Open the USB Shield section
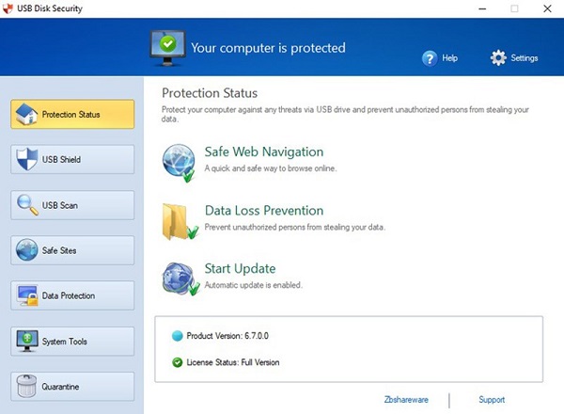The image size is (564, 414). [72, 159]
